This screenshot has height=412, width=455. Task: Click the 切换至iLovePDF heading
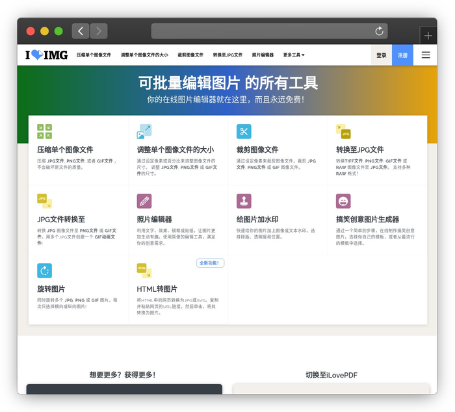331,375
